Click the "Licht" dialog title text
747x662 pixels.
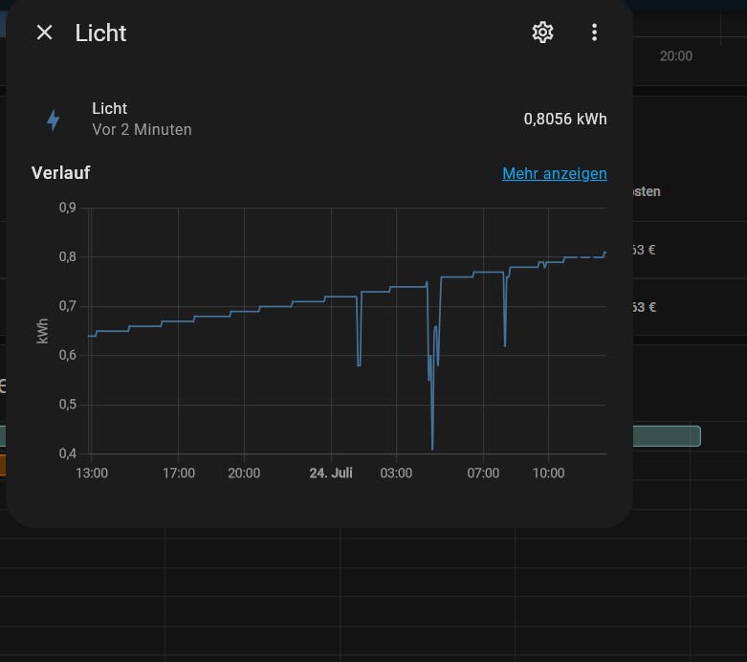point(100,33)
